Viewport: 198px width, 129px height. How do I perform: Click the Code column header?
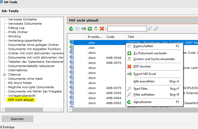pos(115,37)
